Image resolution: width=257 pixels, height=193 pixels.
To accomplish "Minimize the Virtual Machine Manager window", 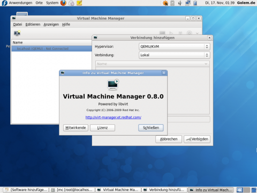I will [x=188, y=18].
